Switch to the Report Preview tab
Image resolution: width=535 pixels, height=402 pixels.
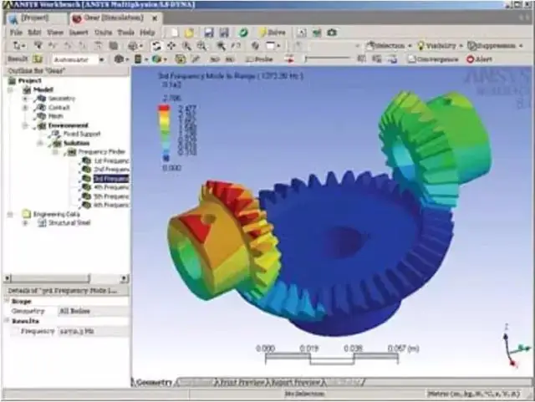[295, 383]
